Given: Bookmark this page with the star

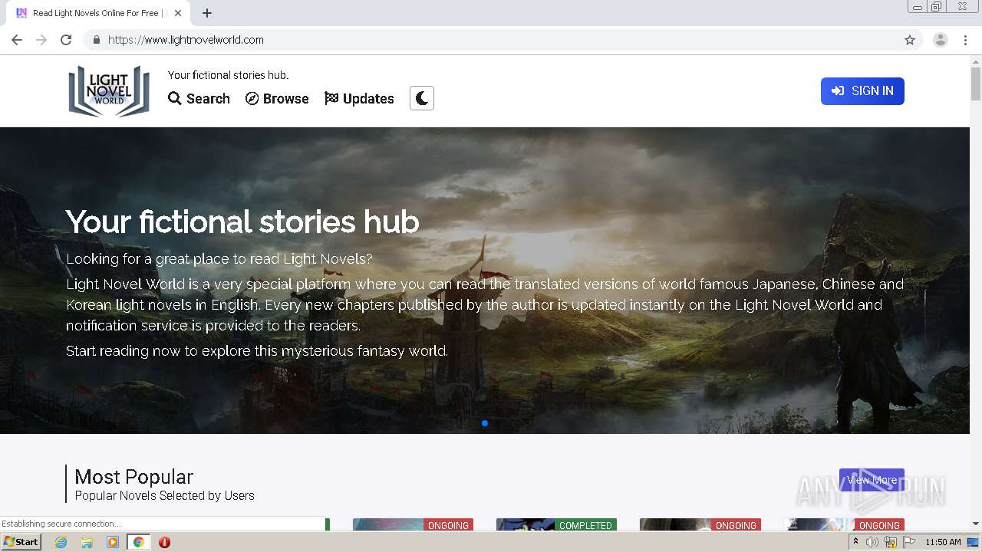Looking at the screenshot, I should pyautogui.click(x=910, y=40).
